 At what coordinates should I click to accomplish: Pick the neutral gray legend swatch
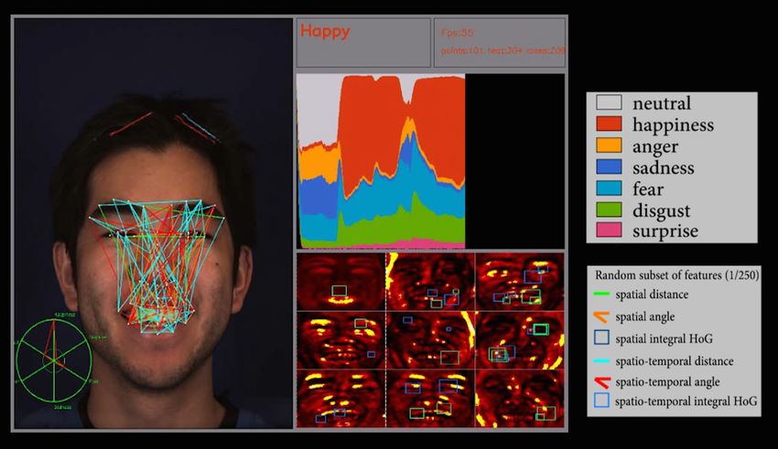(609, 103)
